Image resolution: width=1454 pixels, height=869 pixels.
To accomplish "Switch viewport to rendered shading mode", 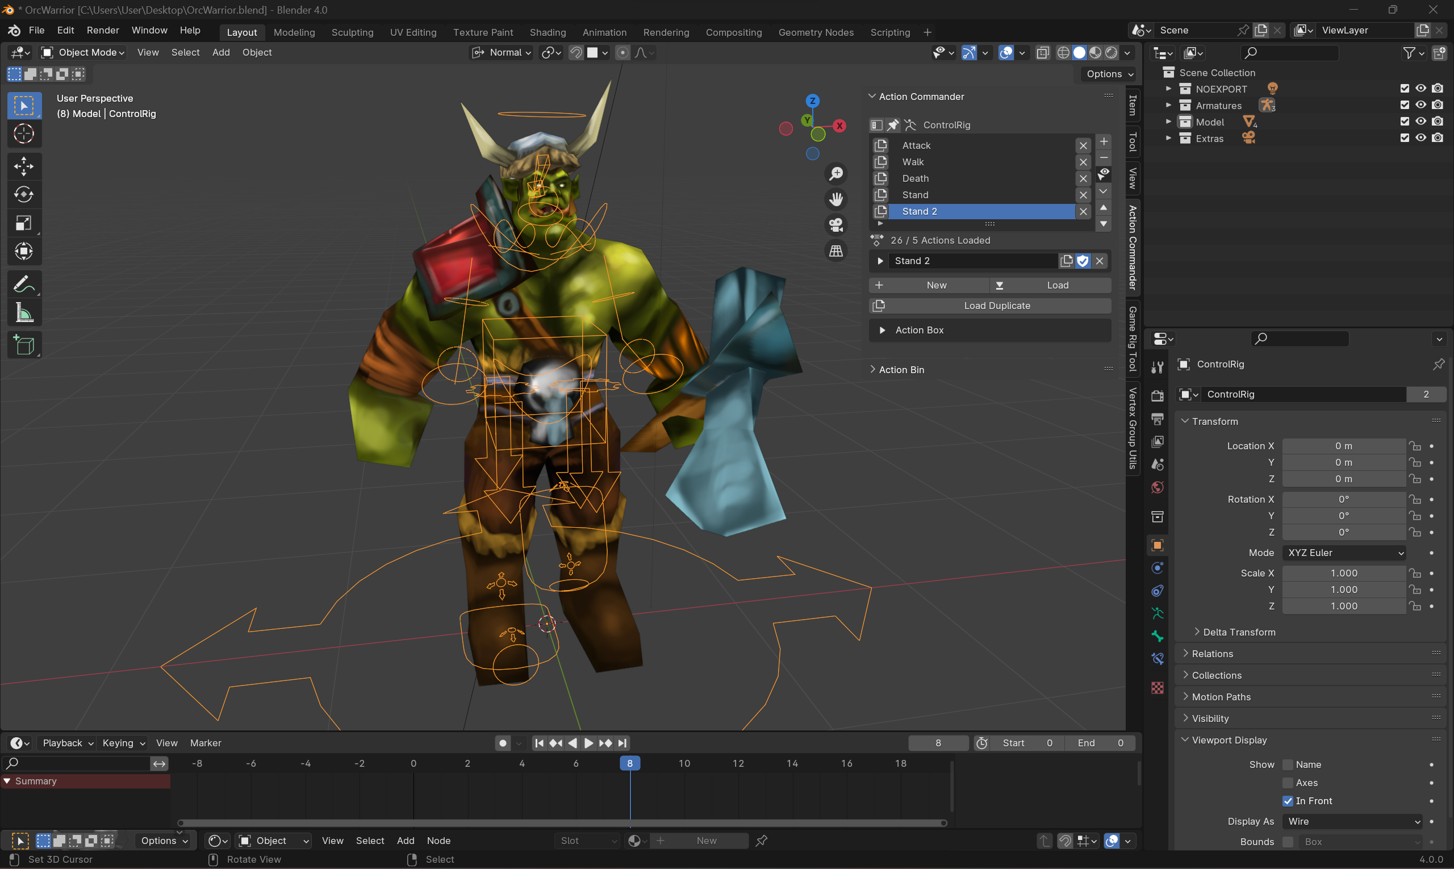I will (1112, 53).
